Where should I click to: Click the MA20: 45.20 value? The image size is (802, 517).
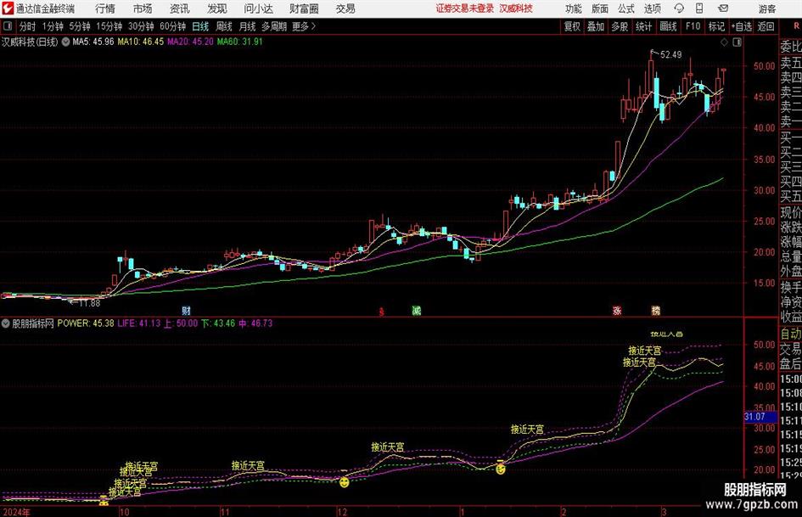click(x=190, y=42)
